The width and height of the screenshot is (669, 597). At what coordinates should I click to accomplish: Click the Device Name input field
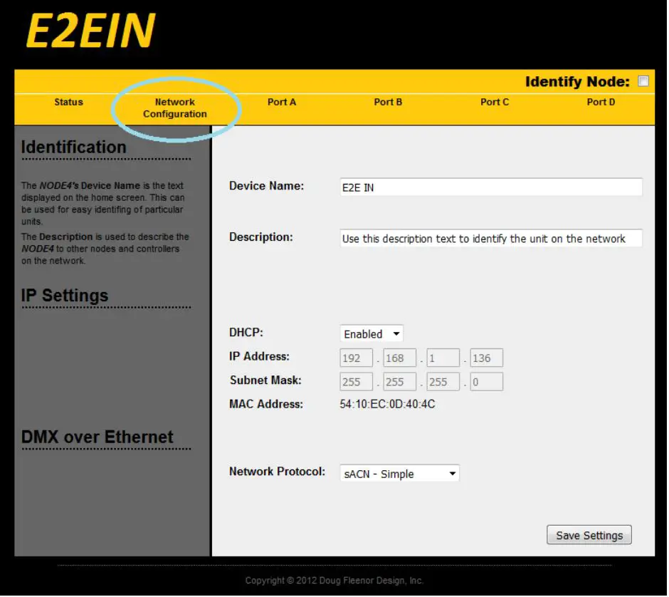491,187
